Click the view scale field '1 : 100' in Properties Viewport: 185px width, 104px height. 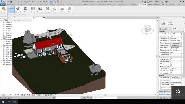point(176,34)
